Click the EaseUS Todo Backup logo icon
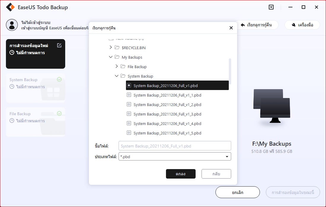Screen dimensions: 326x207 [10, 7]
